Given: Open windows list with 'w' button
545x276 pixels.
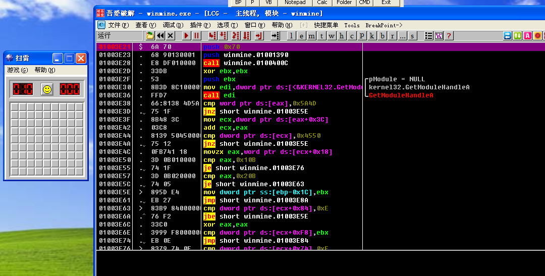Looking at the screenshot, I should coord(332,35).
